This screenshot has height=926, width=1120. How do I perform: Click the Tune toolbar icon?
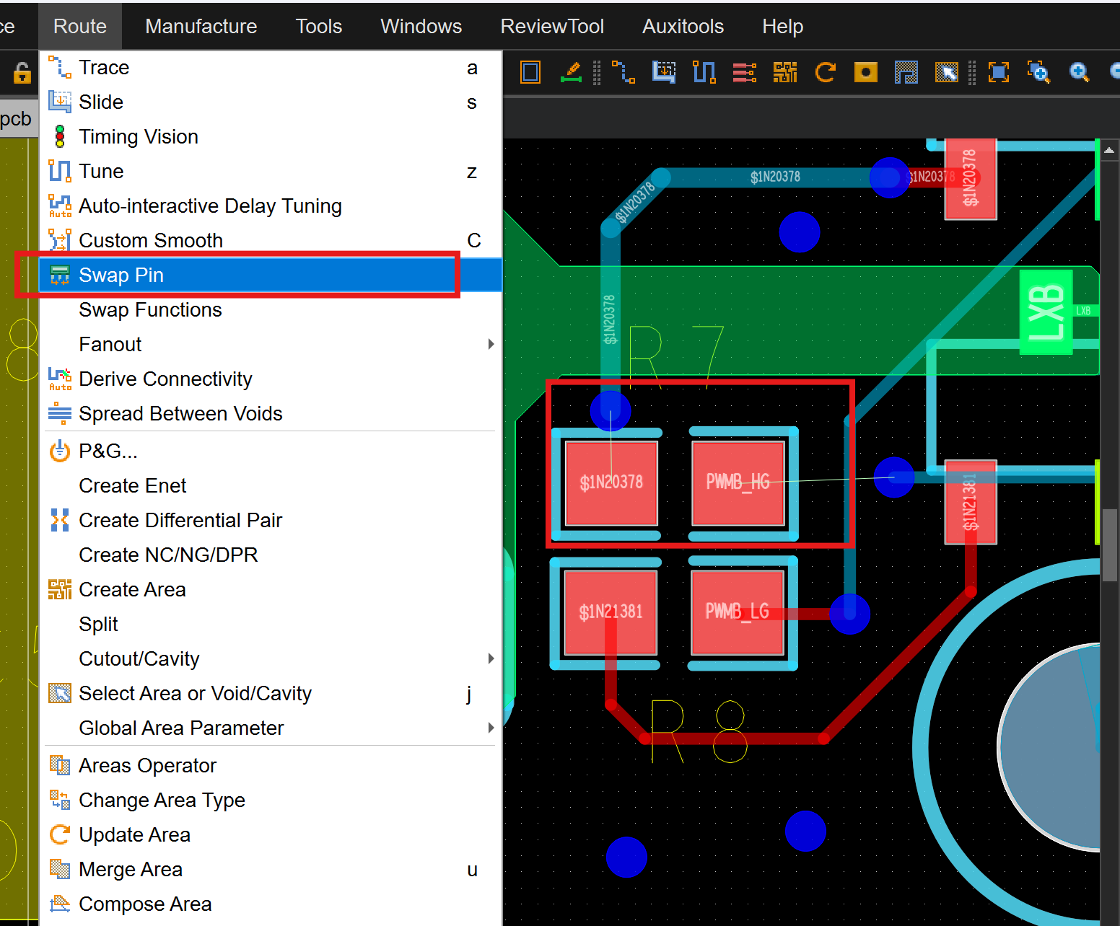click(704, 72)
